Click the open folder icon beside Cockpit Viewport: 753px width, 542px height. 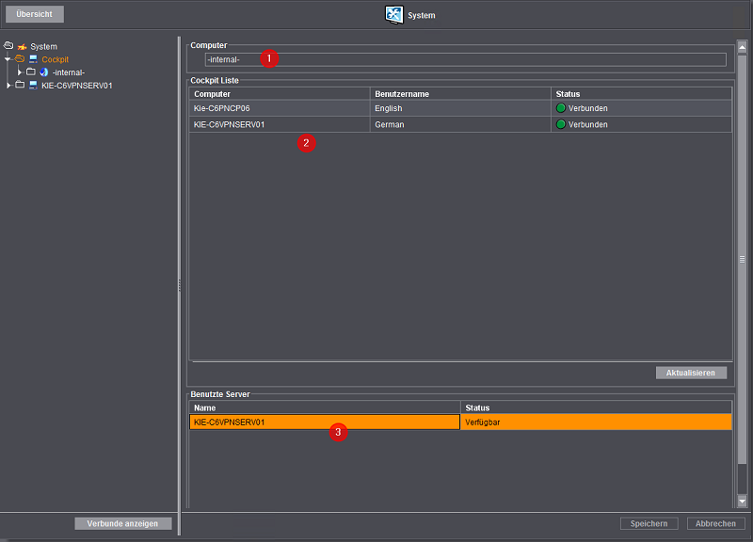19,59
